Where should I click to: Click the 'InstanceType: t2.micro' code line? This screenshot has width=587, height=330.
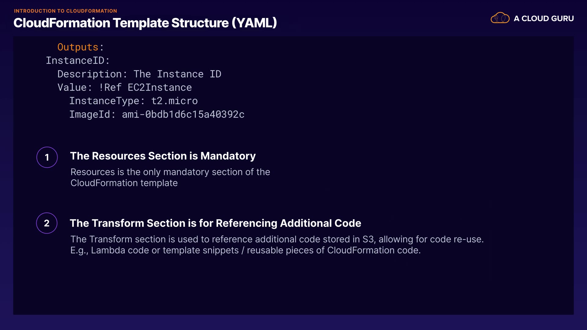pos(133,101)
